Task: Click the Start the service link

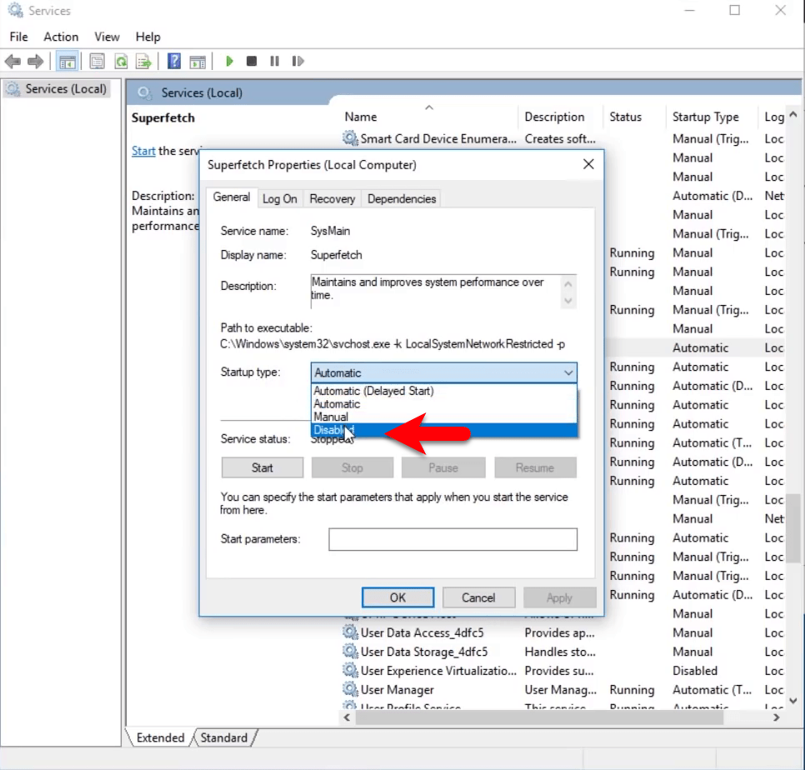Action: click(143, 151)
